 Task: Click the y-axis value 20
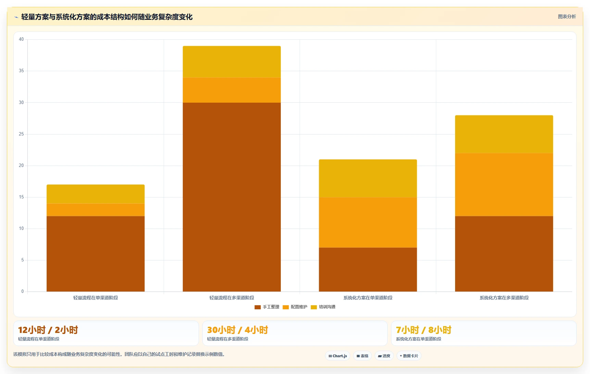point(21,166)
